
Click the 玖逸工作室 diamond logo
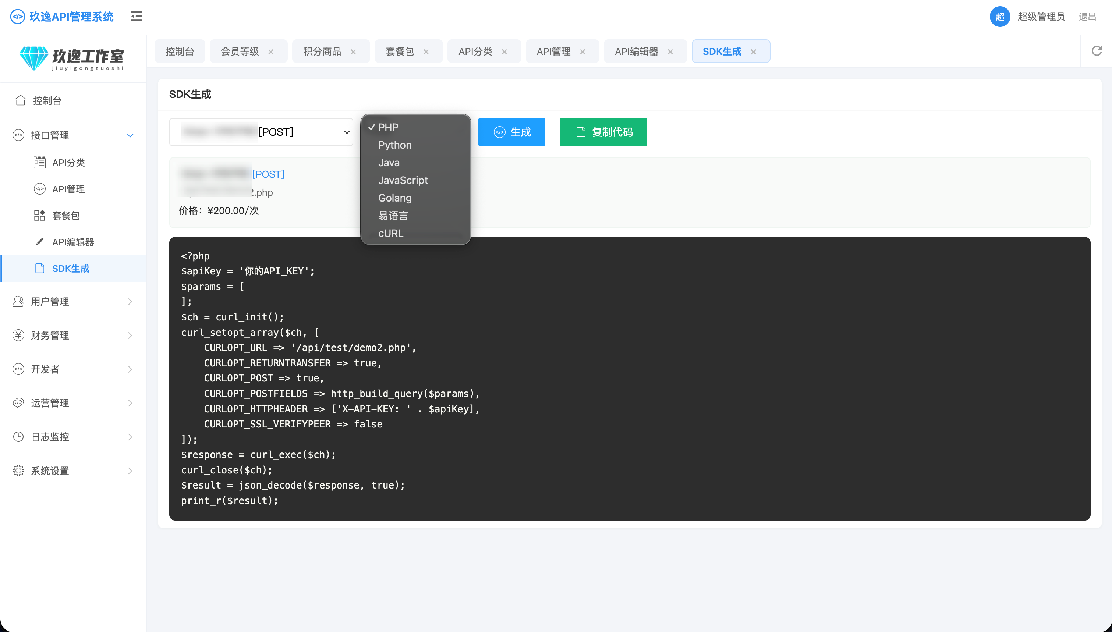pos(34,58)
